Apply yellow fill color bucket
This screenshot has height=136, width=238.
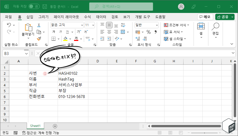click(65, 39)
